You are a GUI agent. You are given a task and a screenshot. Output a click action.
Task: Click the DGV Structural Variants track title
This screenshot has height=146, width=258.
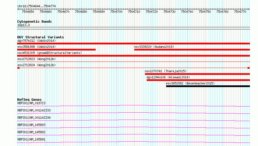point(41,37)
